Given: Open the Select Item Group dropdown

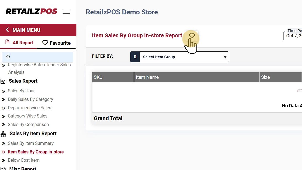Looking at the screenshot, I should tap(184, 57).
